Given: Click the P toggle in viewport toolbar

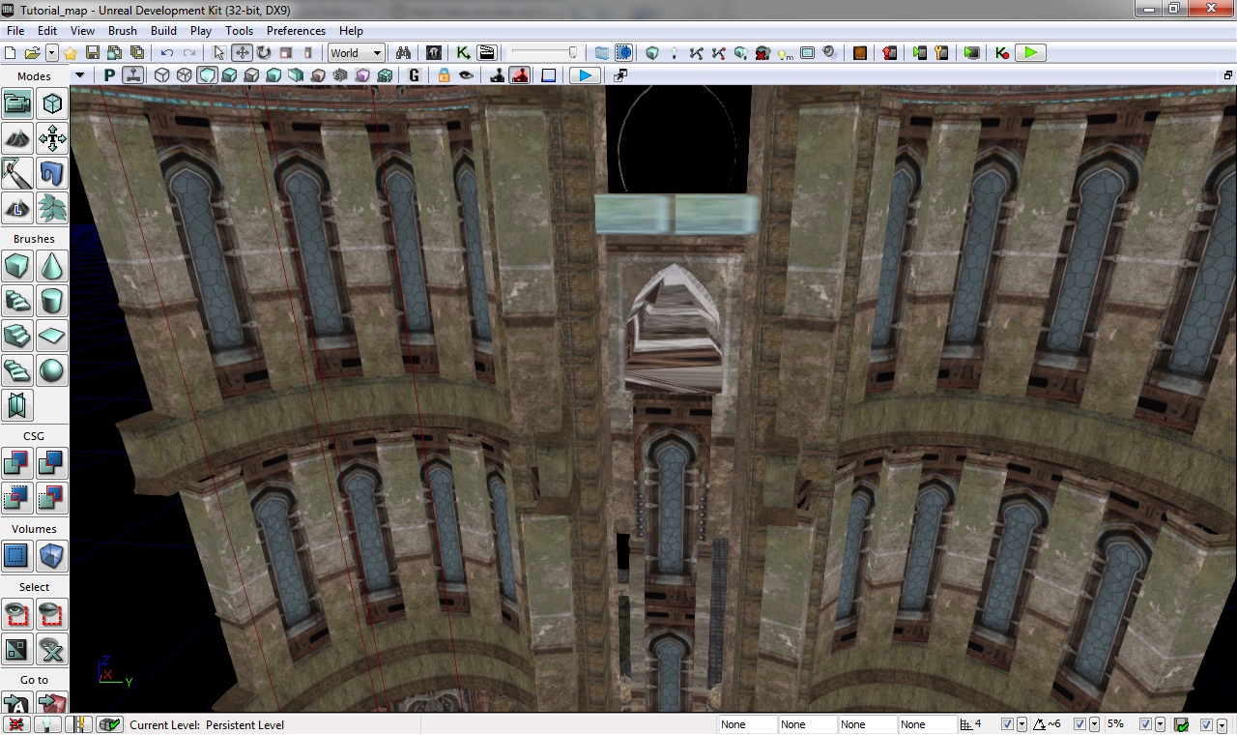Looking at the screenshot, I should 109,75.
